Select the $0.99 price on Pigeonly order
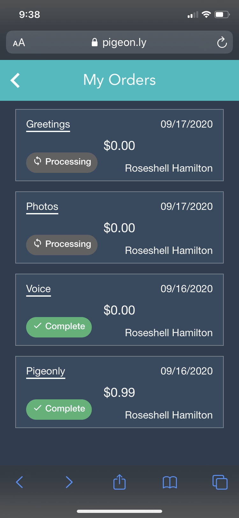The image size is (239, 518). [x=119, y=392]
